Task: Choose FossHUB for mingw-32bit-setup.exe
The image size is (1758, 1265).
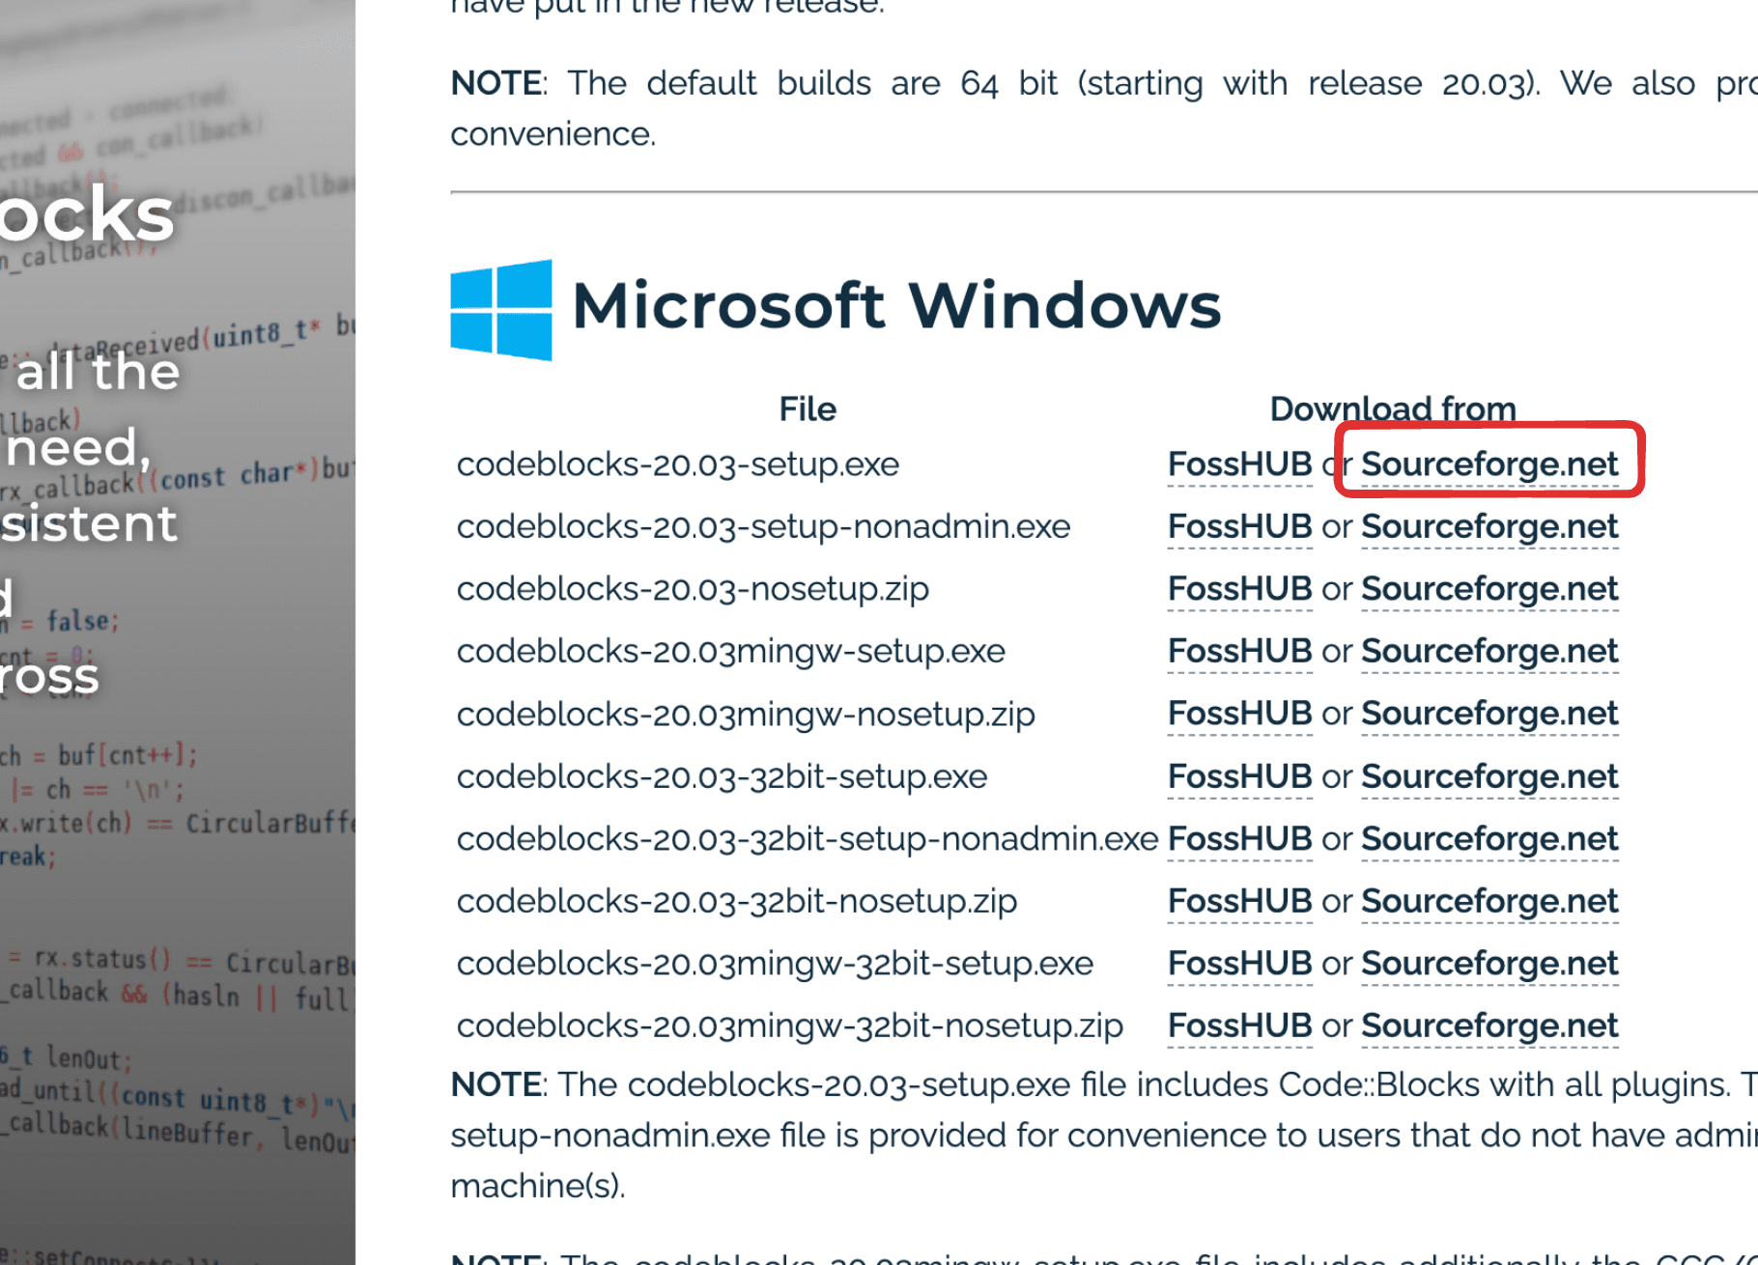Action: coord(1239,964)
